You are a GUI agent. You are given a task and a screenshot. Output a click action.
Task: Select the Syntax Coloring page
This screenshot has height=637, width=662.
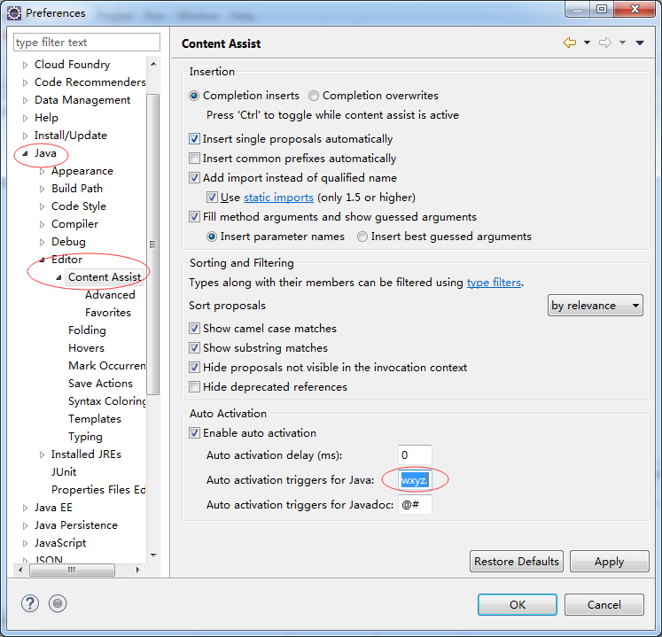[107, 401]
